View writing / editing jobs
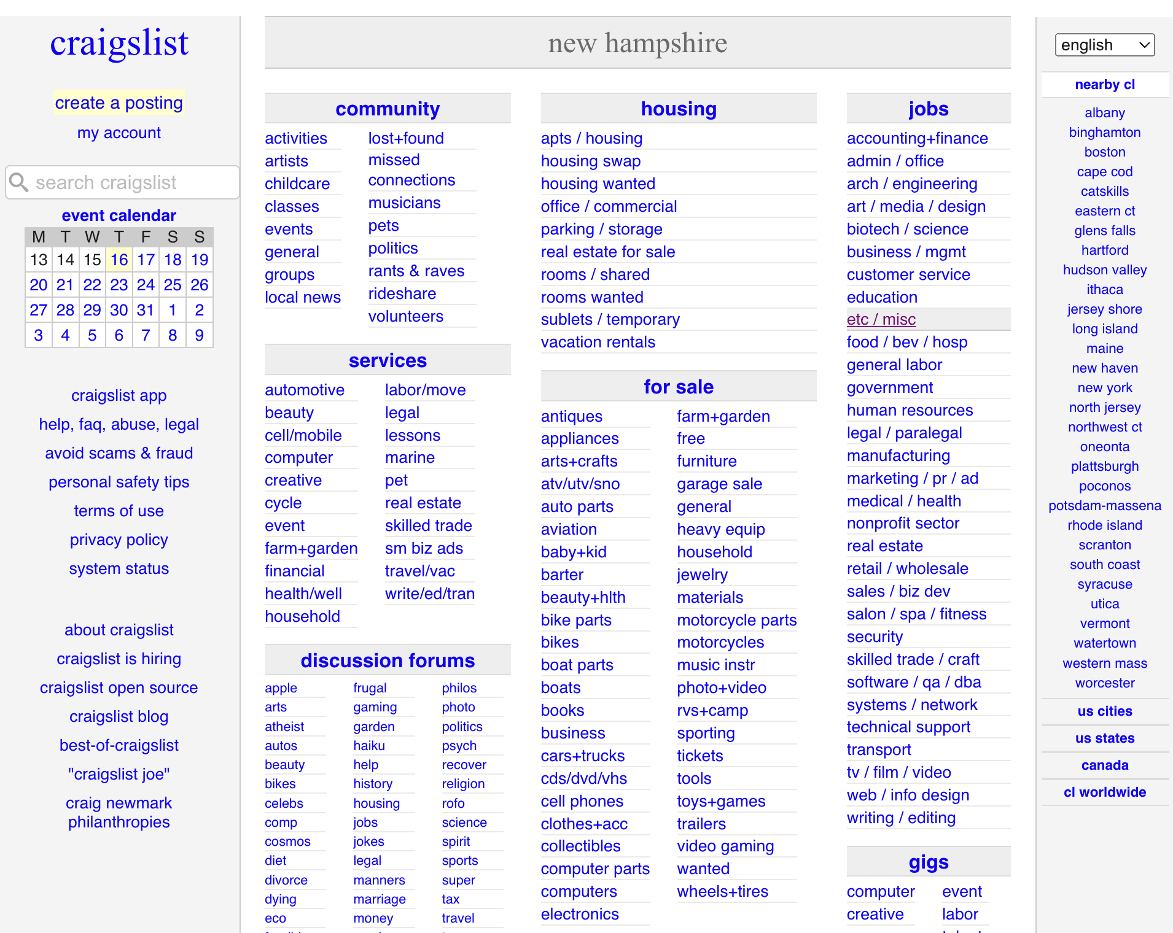The height and width of the screenshot is (933, 1173). click(x=901, y=818)
